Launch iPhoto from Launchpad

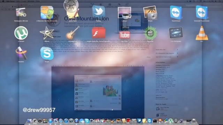pos(150,12)
